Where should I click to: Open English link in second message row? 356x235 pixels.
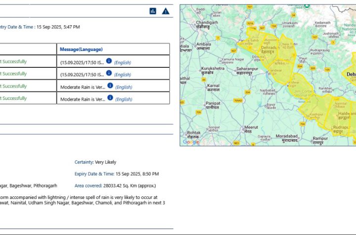[x=123, y=75]
